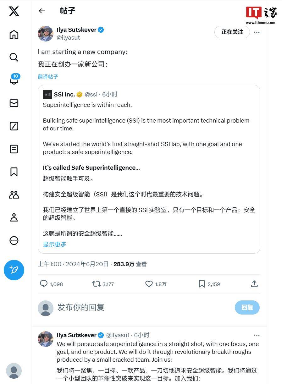Open Grok slash icon in sidebar
The width and height of the screenshot is (282, 384).
pyautogui.click(x=14, y=126)
